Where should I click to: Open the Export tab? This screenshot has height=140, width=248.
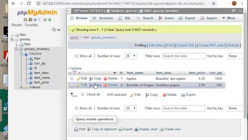click(187, 18)
